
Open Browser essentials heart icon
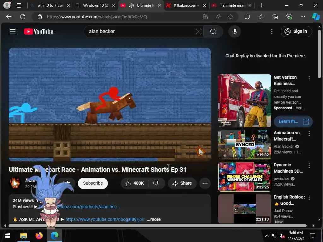click(x=289, y=17)
